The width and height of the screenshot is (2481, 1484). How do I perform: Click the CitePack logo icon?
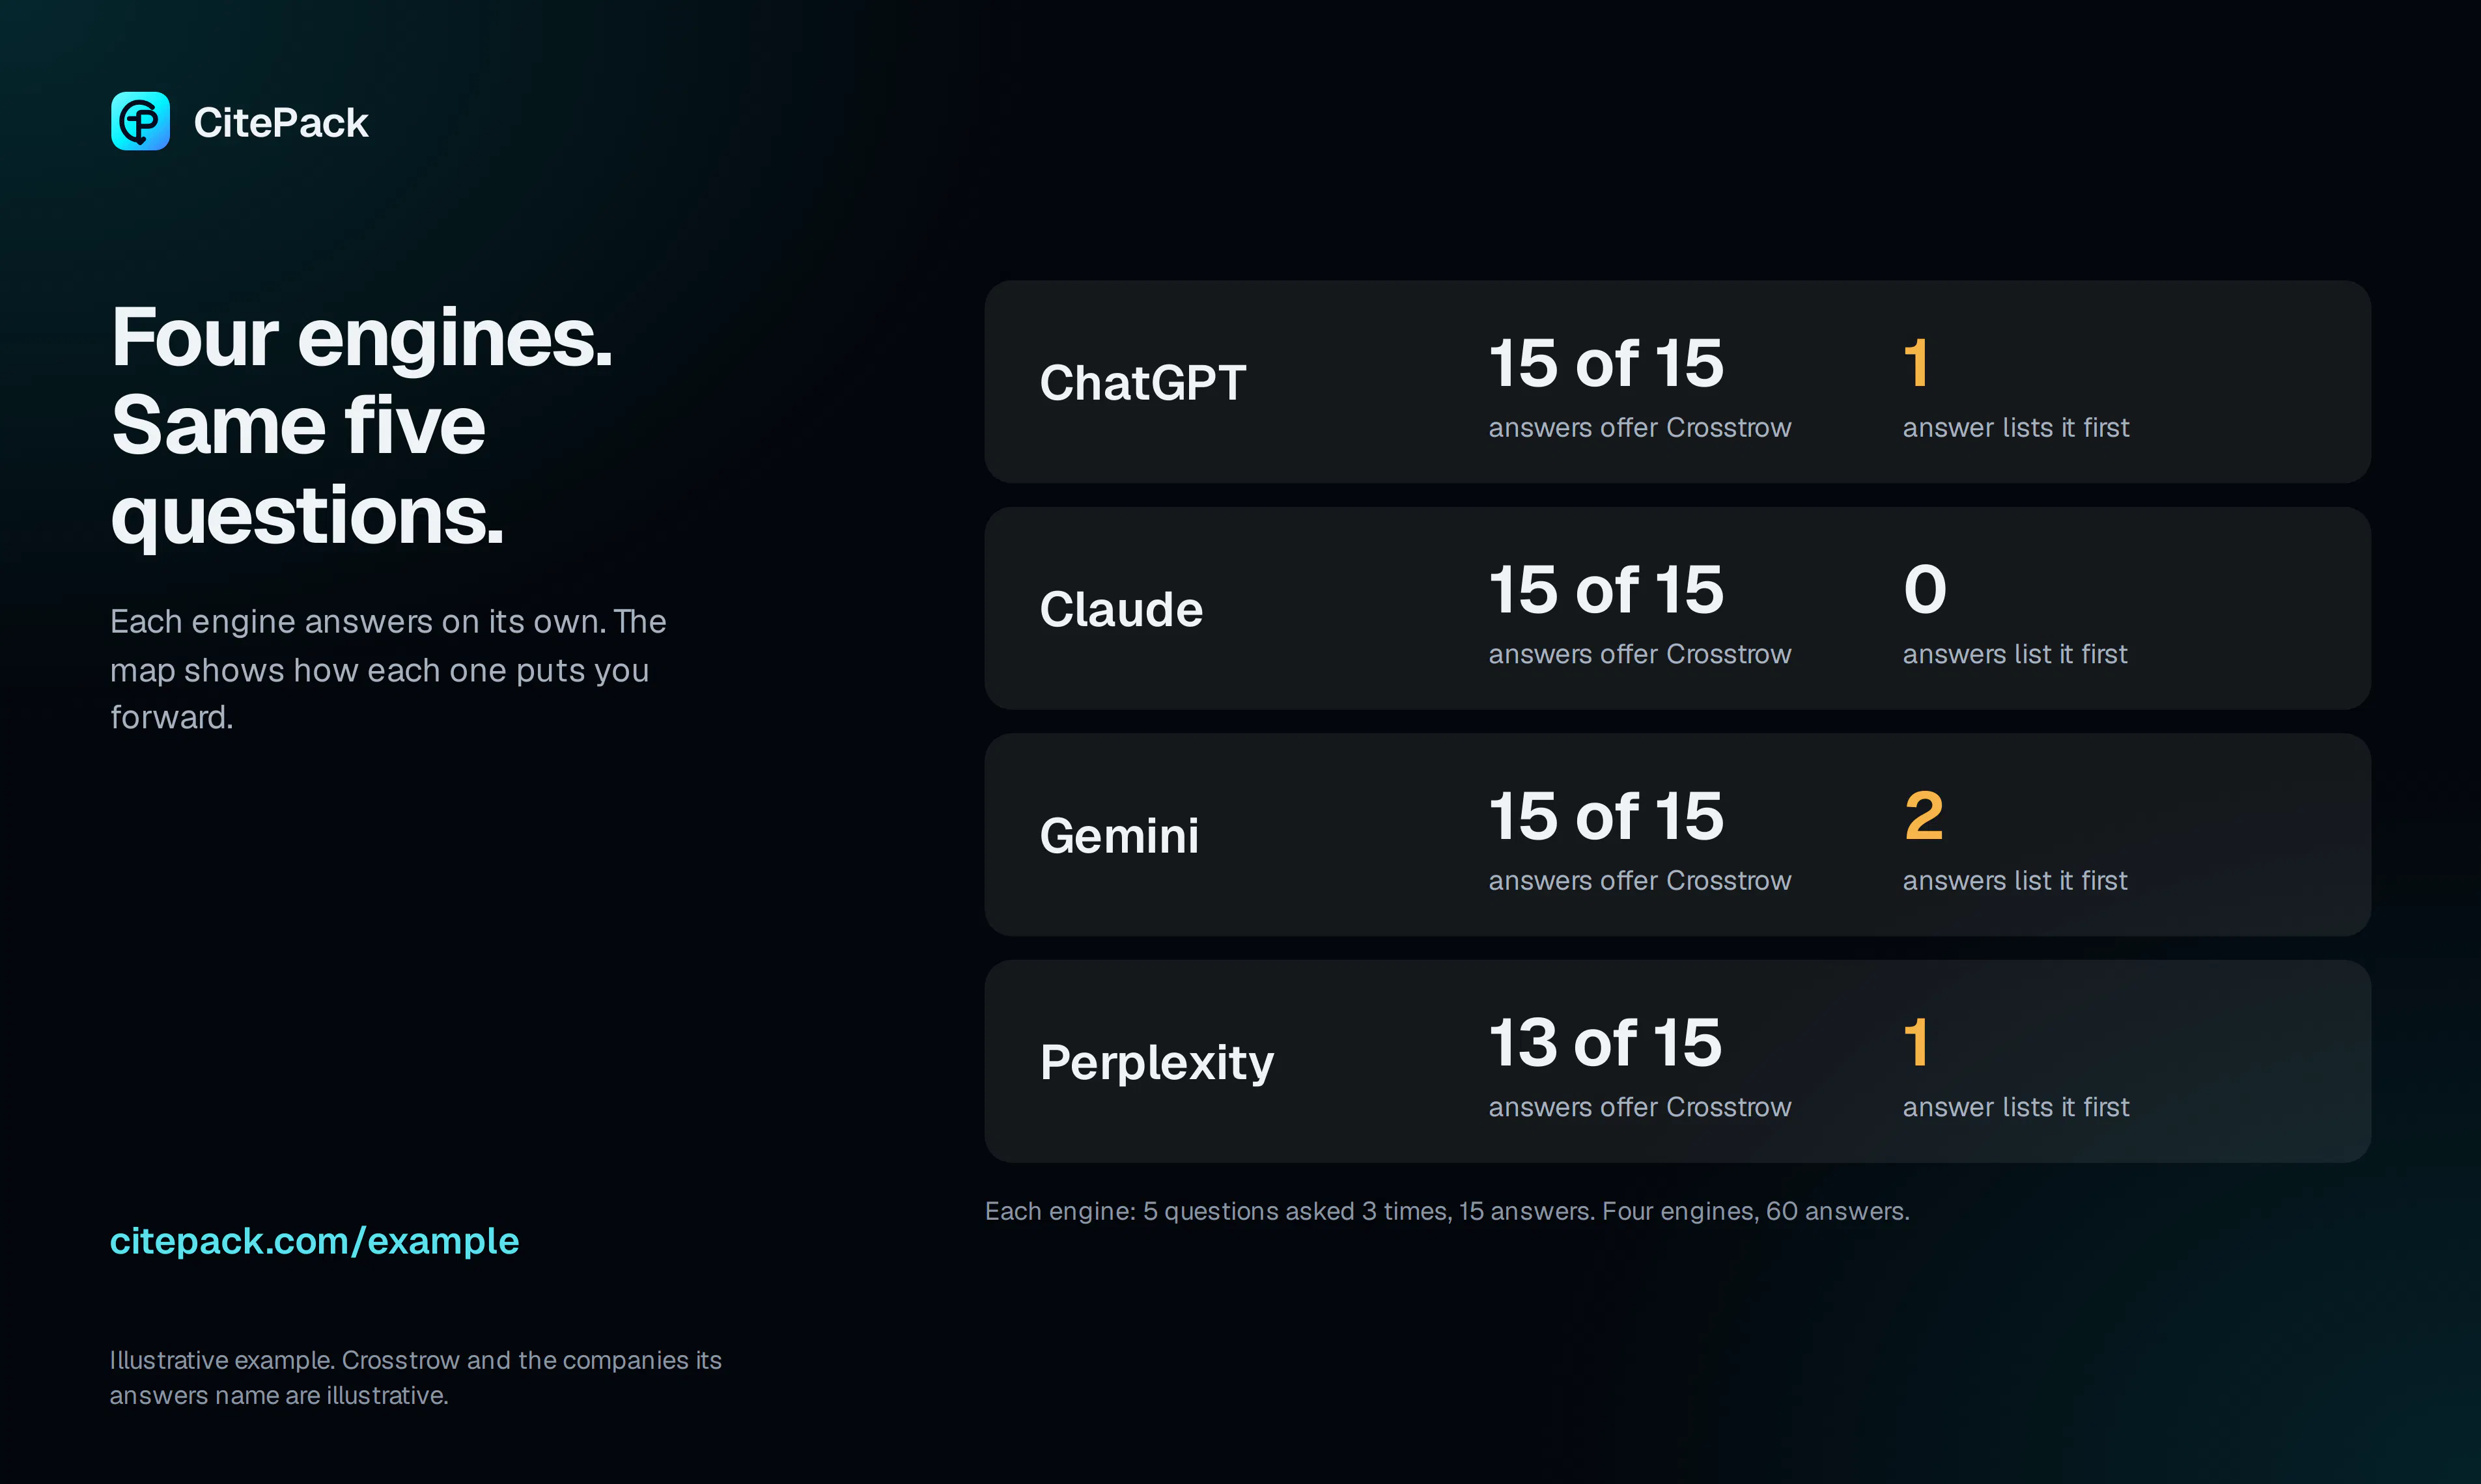click(140, 121)
